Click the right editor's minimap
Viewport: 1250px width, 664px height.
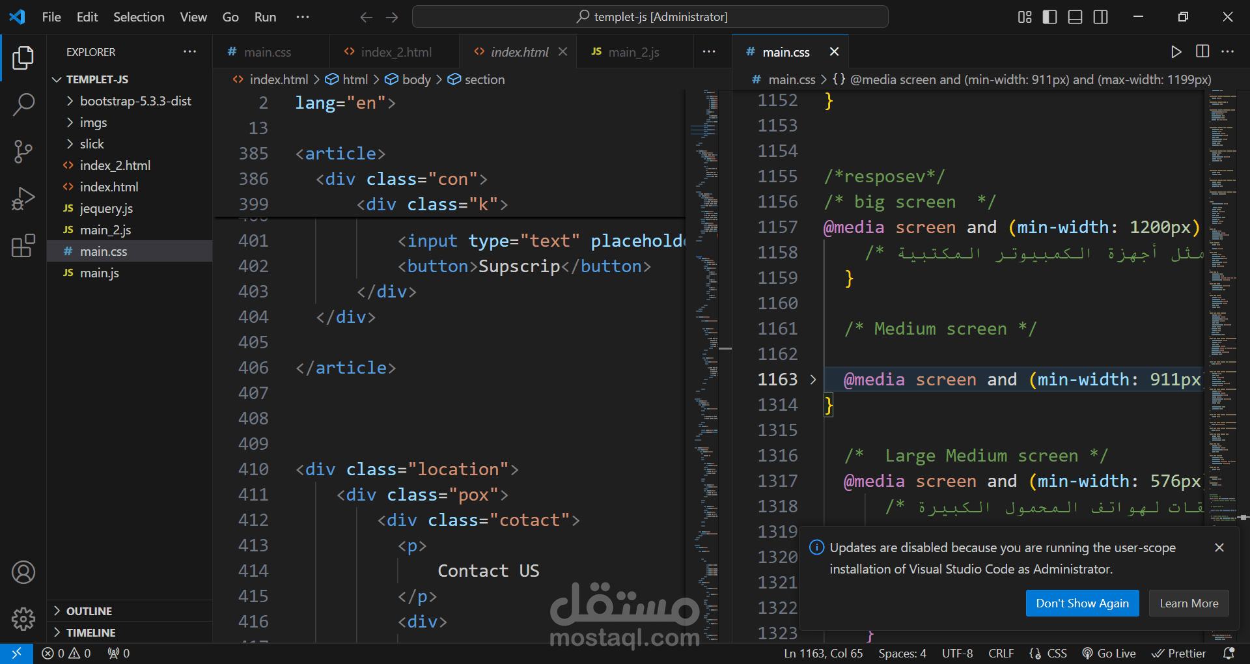[1223, 366]
